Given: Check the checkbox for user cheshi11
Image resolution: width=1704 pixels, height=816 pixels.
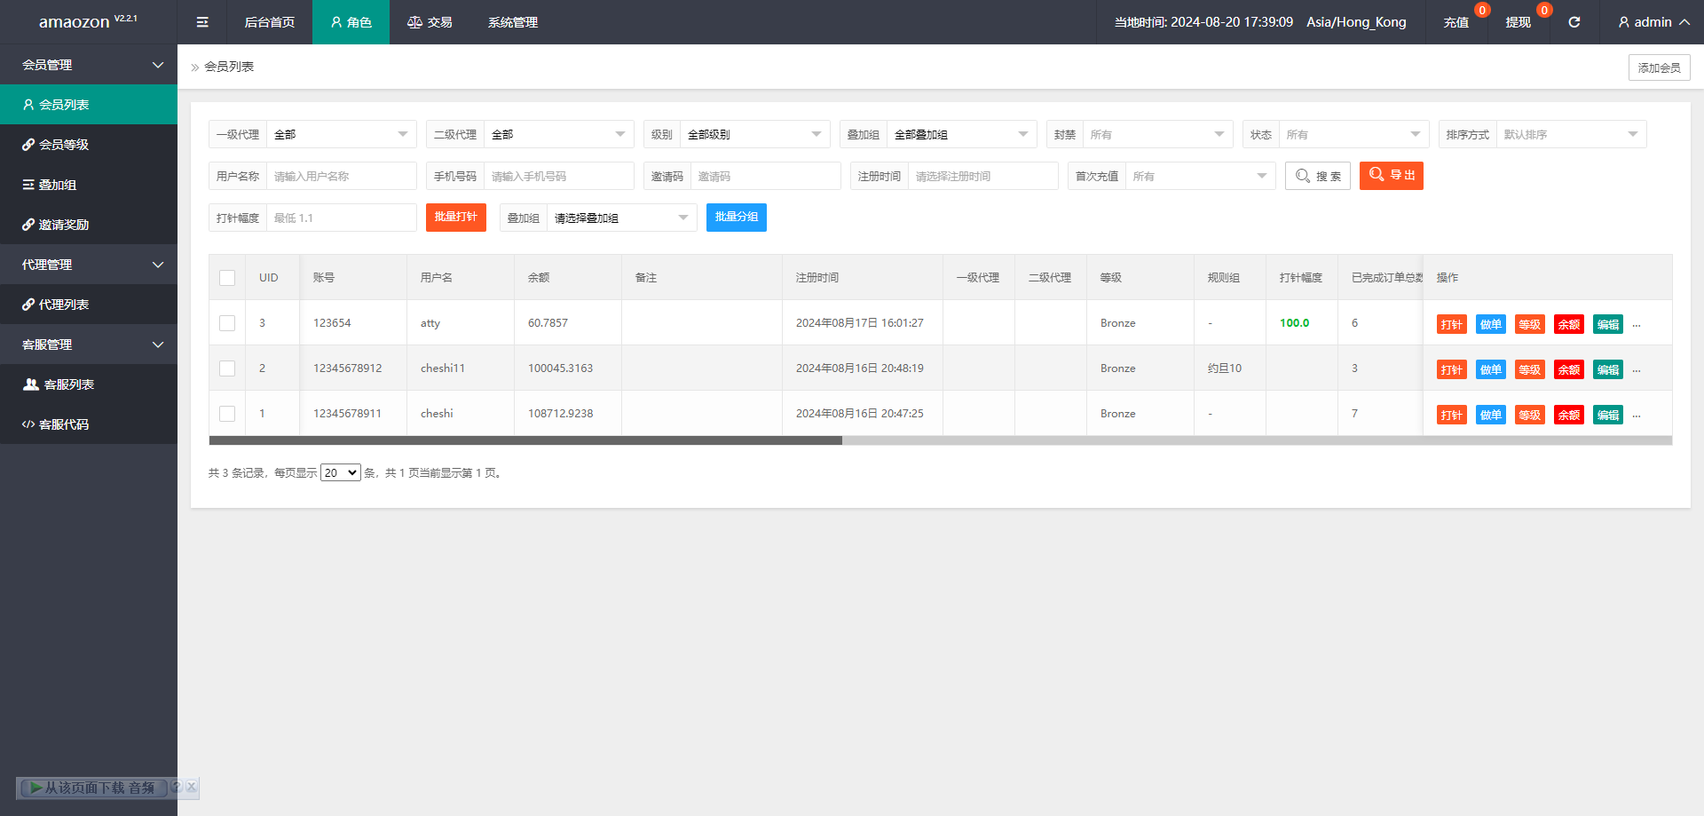Looking at the screenshot, I should pos(227,368).
